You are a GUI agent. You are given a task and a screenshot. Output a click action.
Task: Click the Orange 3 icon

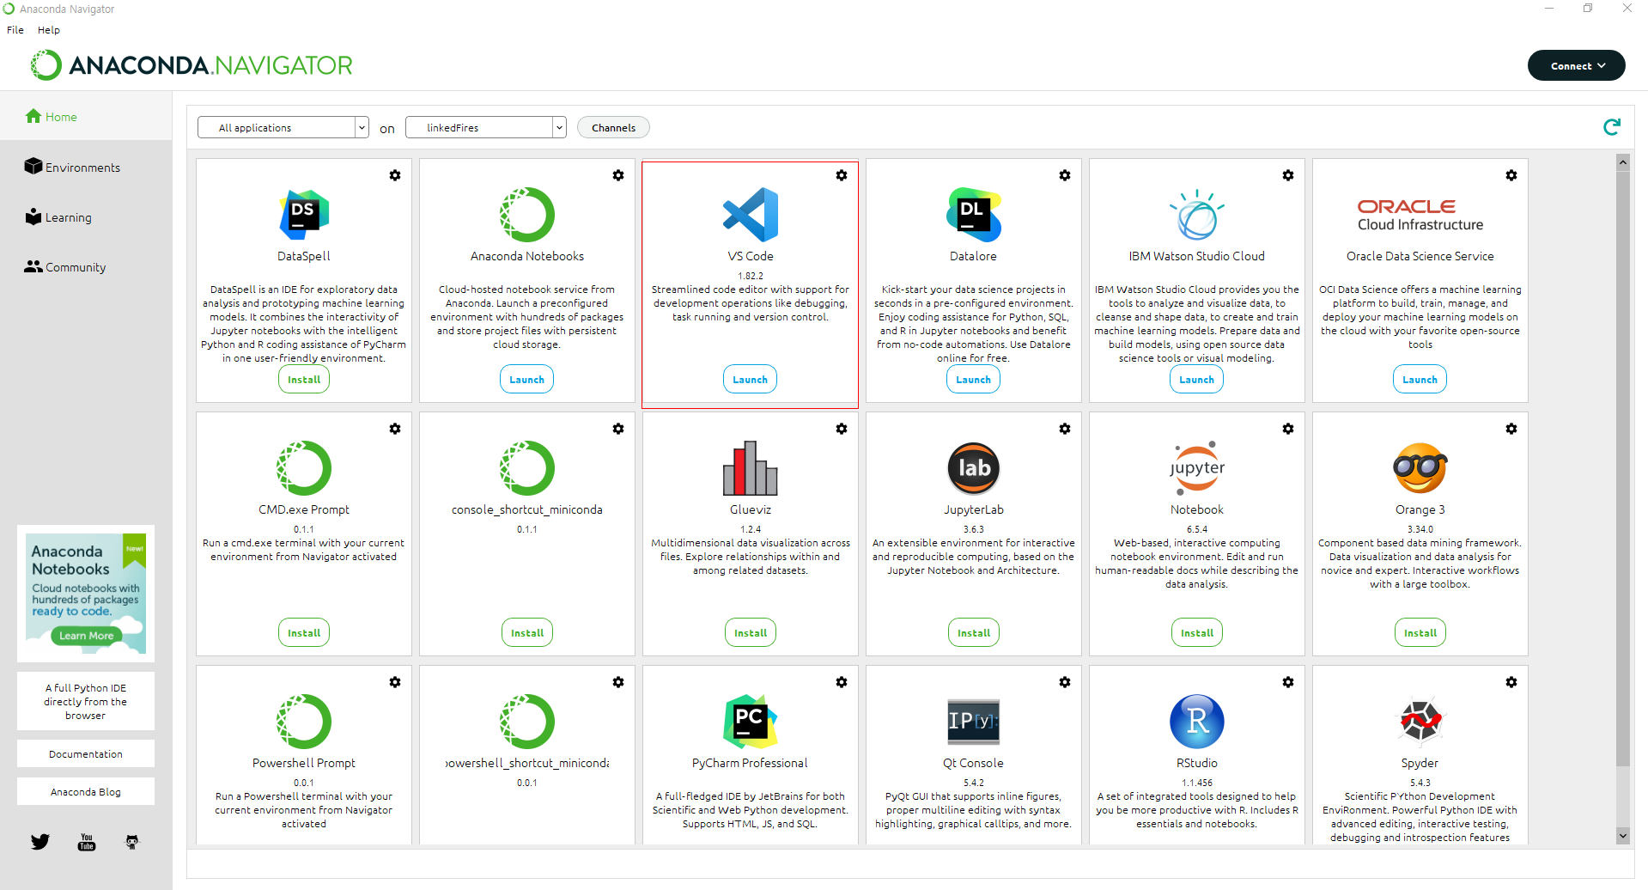1420,468
